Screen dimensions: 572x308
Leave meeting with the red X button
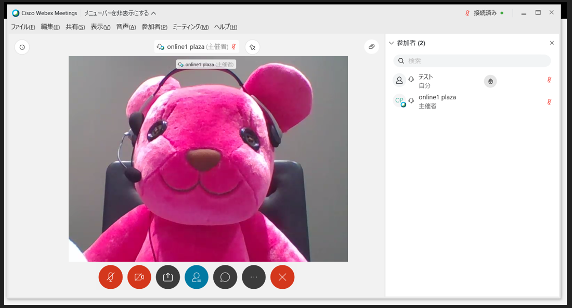282,277
